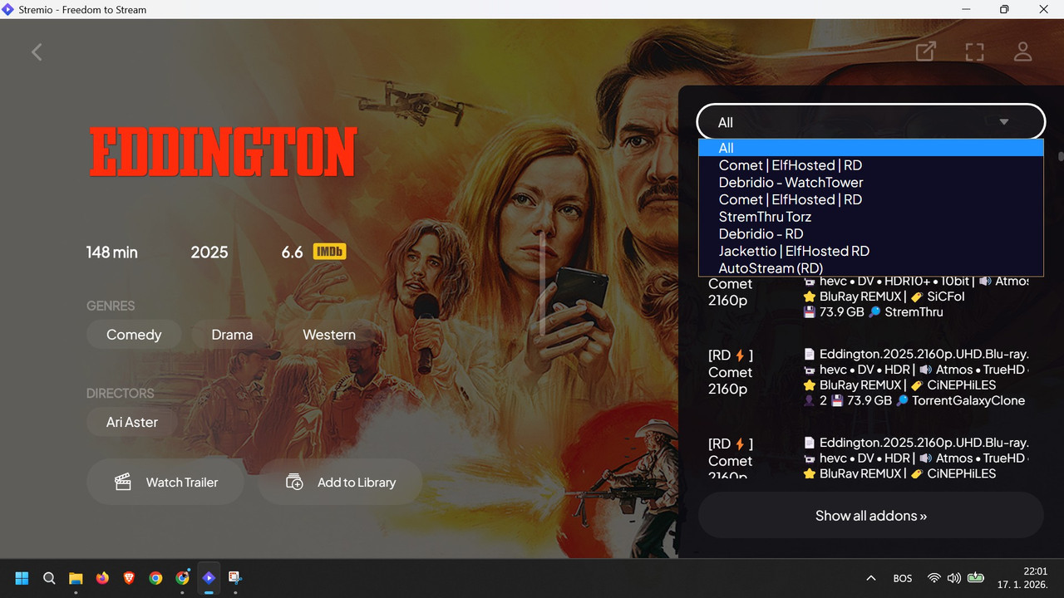Viewport: 1064px width, 598px height.
Task: Click the battery tray icon
Action: (x=976, y=578)
